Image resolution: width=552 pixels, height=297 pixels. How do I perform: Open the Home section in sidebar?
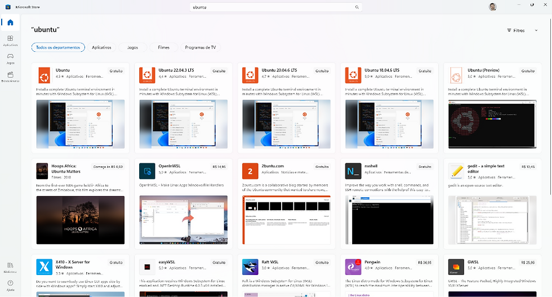point(10,23)
